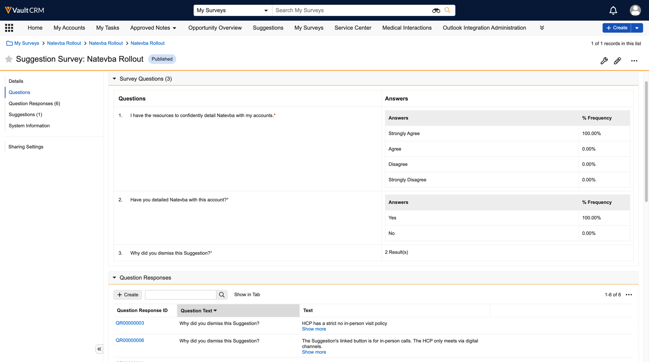Screen dimensions: 649x362
Task: Collapse the Question Responses section
Action: [x=114, y=278]
